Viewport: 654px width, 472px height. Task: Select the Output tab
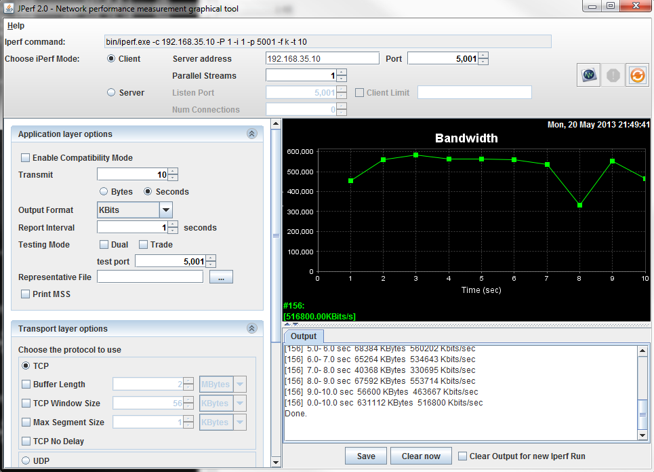coord(304,336)
